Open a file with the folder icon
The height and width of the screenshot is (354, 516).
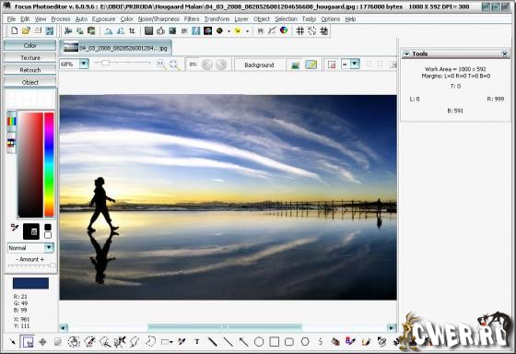click(x=26, y=31)
